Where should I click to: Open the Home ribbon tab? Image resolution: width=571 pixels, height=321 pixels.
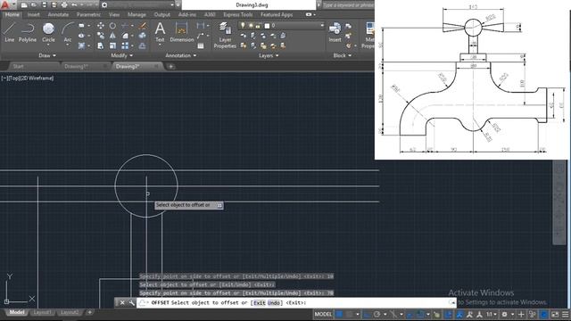[x=12, y=14]
